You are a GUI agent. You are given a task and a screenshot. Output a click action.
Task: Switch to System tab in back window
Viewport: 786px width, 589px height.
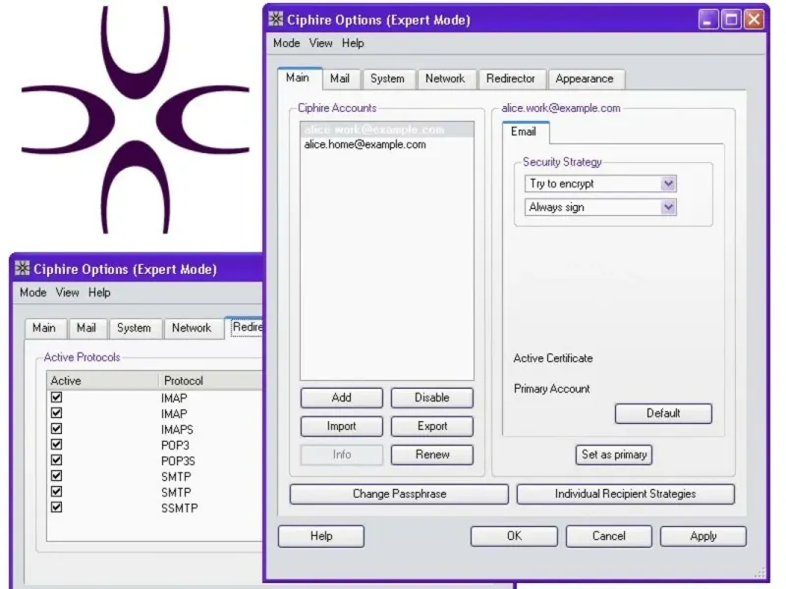(x=136, y=328)
